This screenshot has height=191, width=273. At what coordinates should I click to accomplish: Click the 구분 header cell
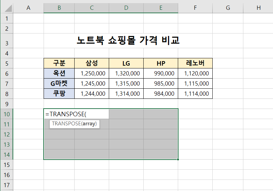click(59, 63)
